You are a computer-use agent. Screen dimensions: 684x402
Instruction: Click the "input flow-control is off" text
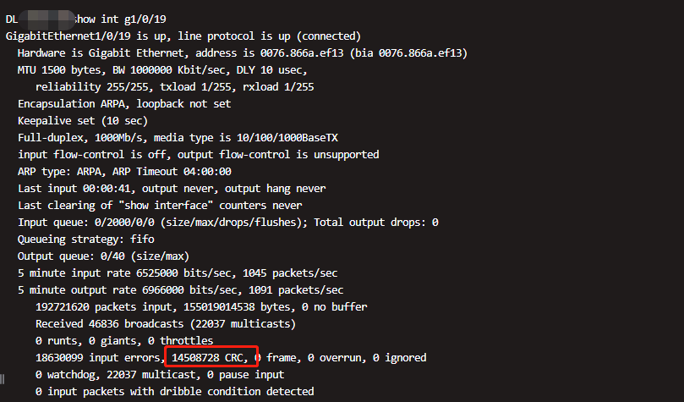point(90,154)
